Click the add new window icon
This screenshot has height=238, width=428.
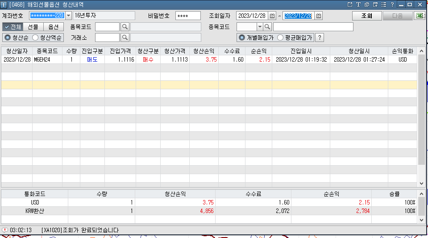click(375, 4)
